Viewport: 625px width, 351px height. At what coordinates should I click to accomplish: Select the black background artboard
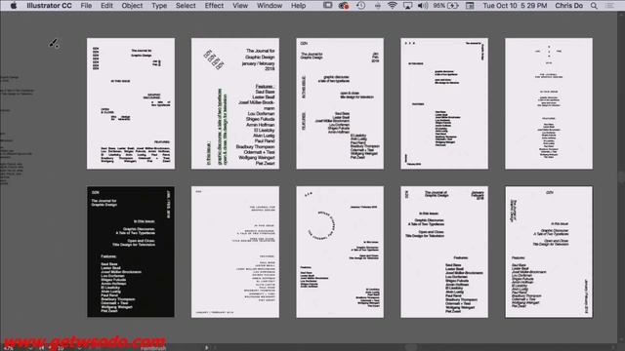131,252
